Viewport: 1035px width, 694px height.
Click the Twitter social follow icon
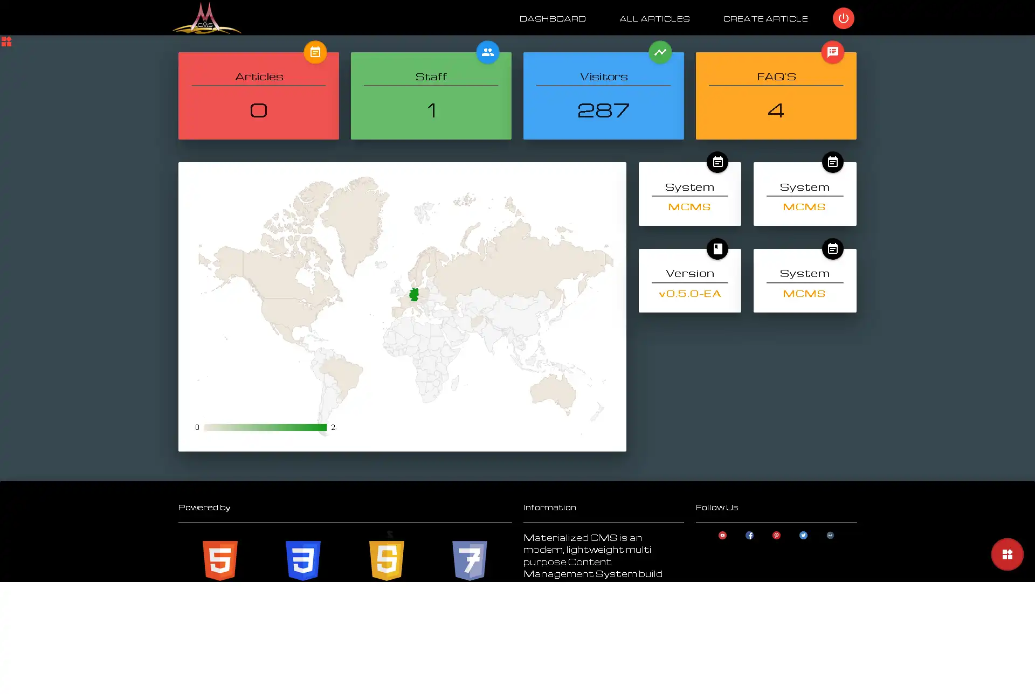[803, 535]
